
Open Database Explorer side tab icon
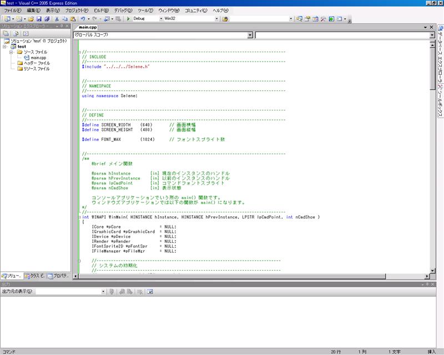coord(440,29)
